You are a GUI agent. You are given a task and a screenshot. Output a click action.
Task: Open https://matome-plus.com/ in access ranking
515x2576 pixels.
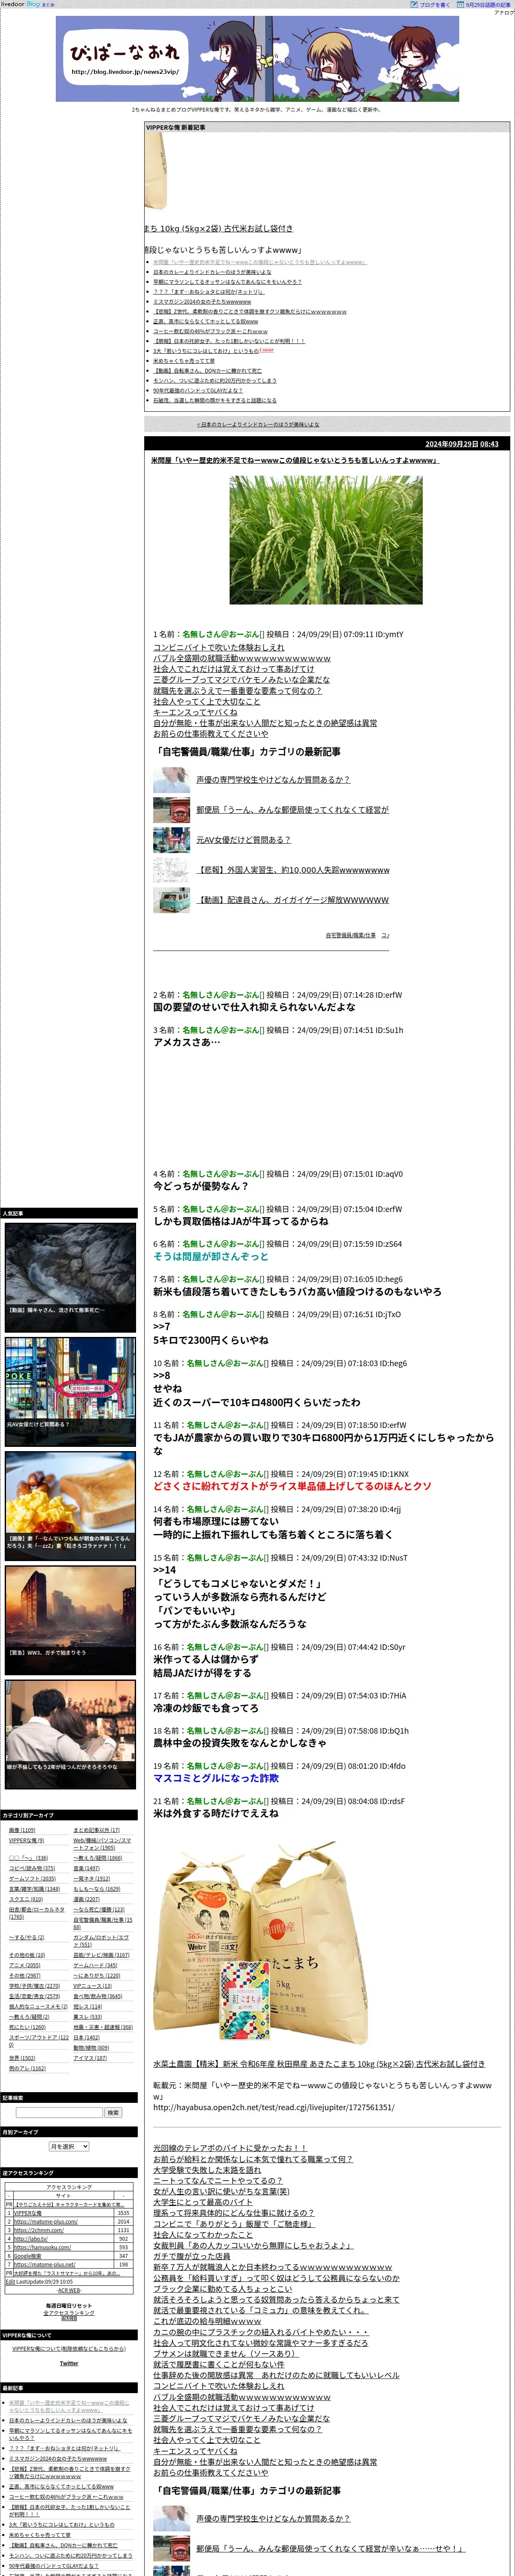pos(46,2221)
